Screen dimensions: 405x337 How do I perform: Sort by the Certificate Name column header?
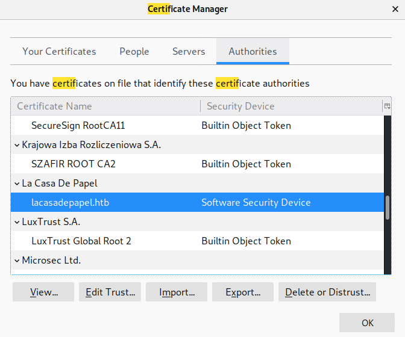point(105,107)
